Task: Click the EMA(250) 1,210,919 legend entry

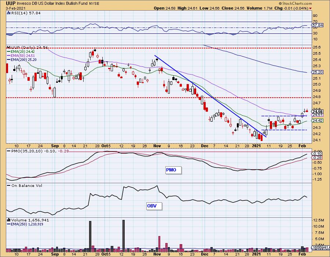Action: (25, 224)
